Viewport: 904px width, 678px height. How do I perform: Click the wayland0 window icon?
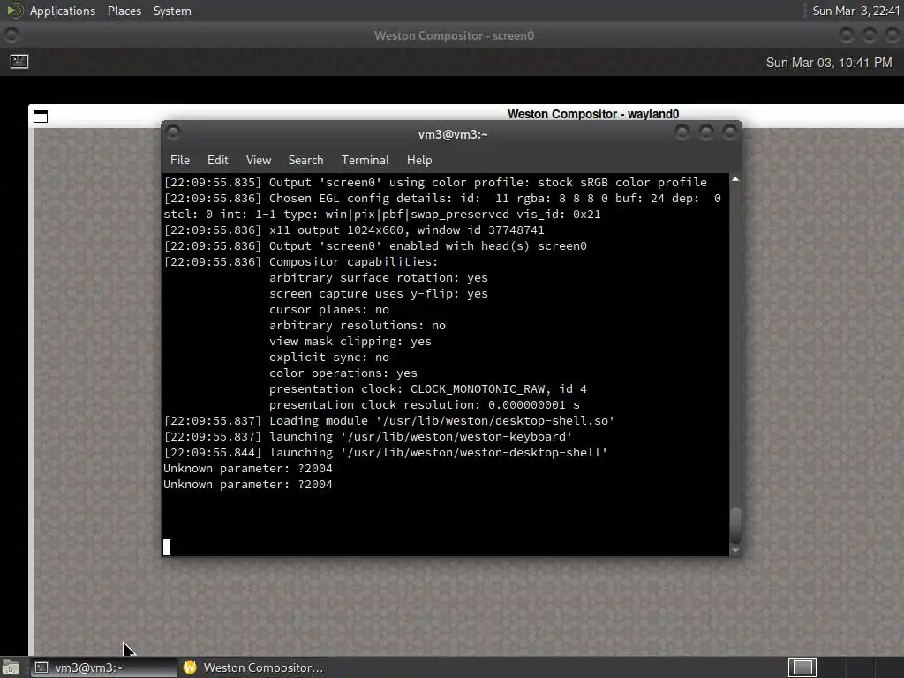[41, 117]
